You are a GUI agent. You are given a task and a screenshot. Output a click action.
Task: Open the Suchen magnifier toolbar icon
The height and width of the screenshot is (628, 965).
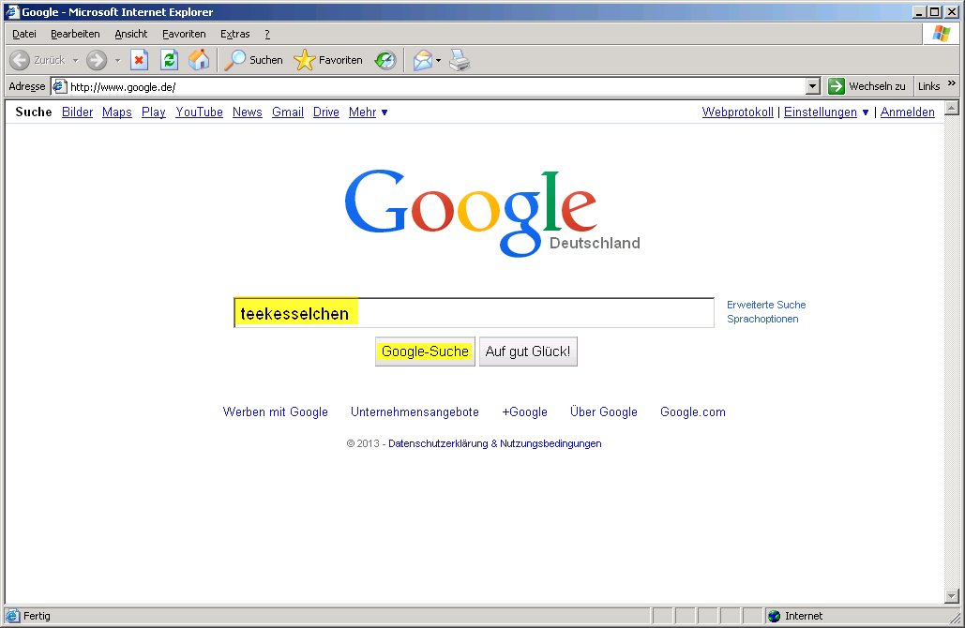click(x=234, y=60)
